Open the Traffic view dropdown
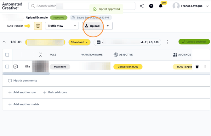The image size is (211, 136). [x=62, y=26]
